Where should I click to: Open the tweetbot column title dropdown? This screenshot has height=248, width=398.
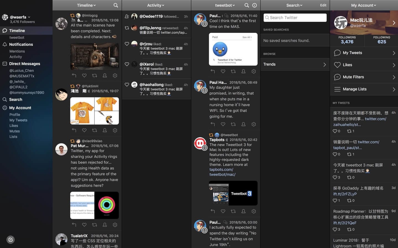click(225, 5)
